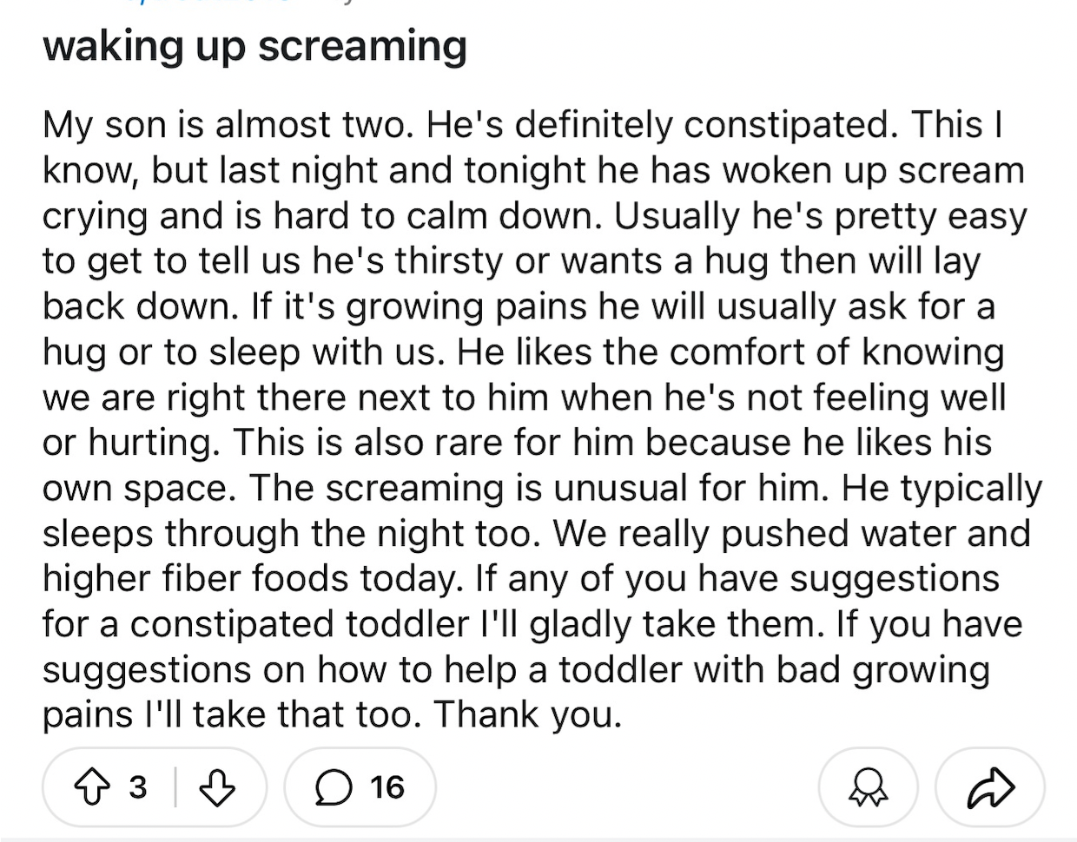Give an award using the ribbon icon
1077x842 pixels.
click(867, 786)
